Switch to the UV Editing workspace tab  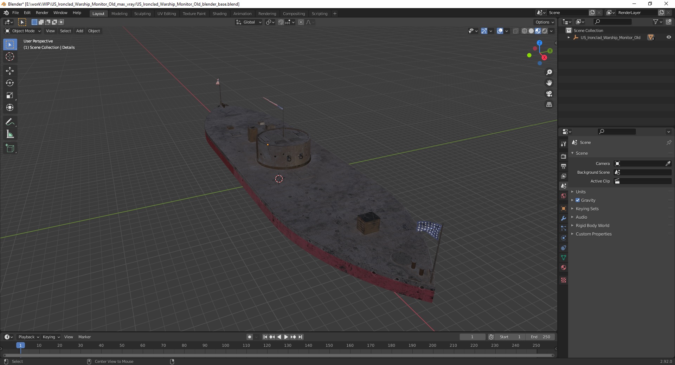coord(167,13)
